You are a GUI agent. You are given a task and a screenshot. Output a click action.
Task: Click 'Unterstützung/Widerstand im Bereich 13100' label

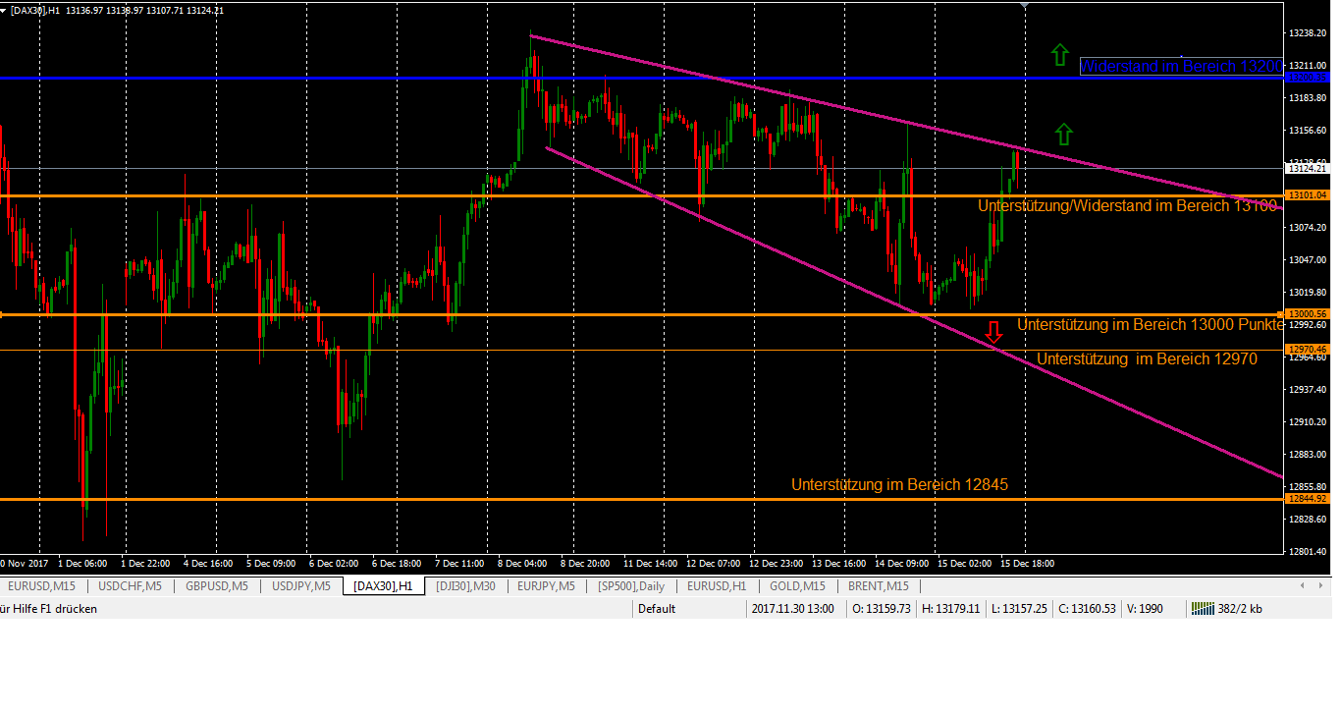pyautogui.click(x=1128, y=206)
